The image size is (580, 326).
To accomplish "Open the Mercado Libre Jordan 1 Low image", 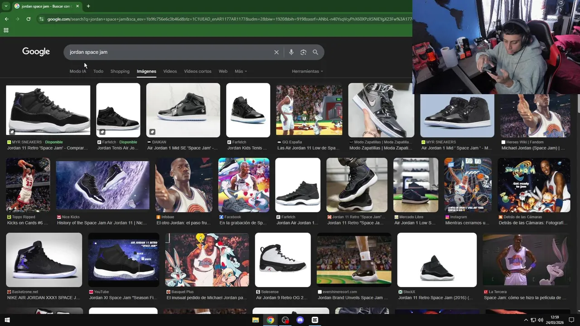I will coord(416,185).
